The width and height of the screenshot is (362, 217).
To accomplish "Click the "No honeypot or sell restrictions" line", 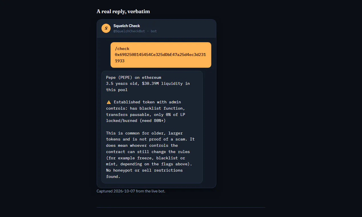I will (x=145, y=170).
